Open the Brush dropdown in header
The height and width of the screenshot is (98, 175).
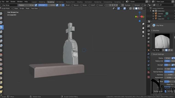click(69, 5)
